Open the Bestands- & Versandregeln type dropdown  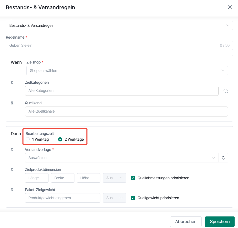(119, 25)
